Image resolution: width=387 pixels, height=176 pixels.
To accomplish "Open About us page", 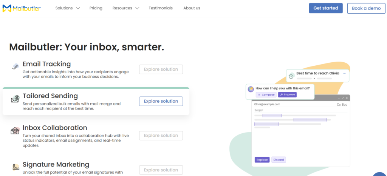I will (192, 8).
